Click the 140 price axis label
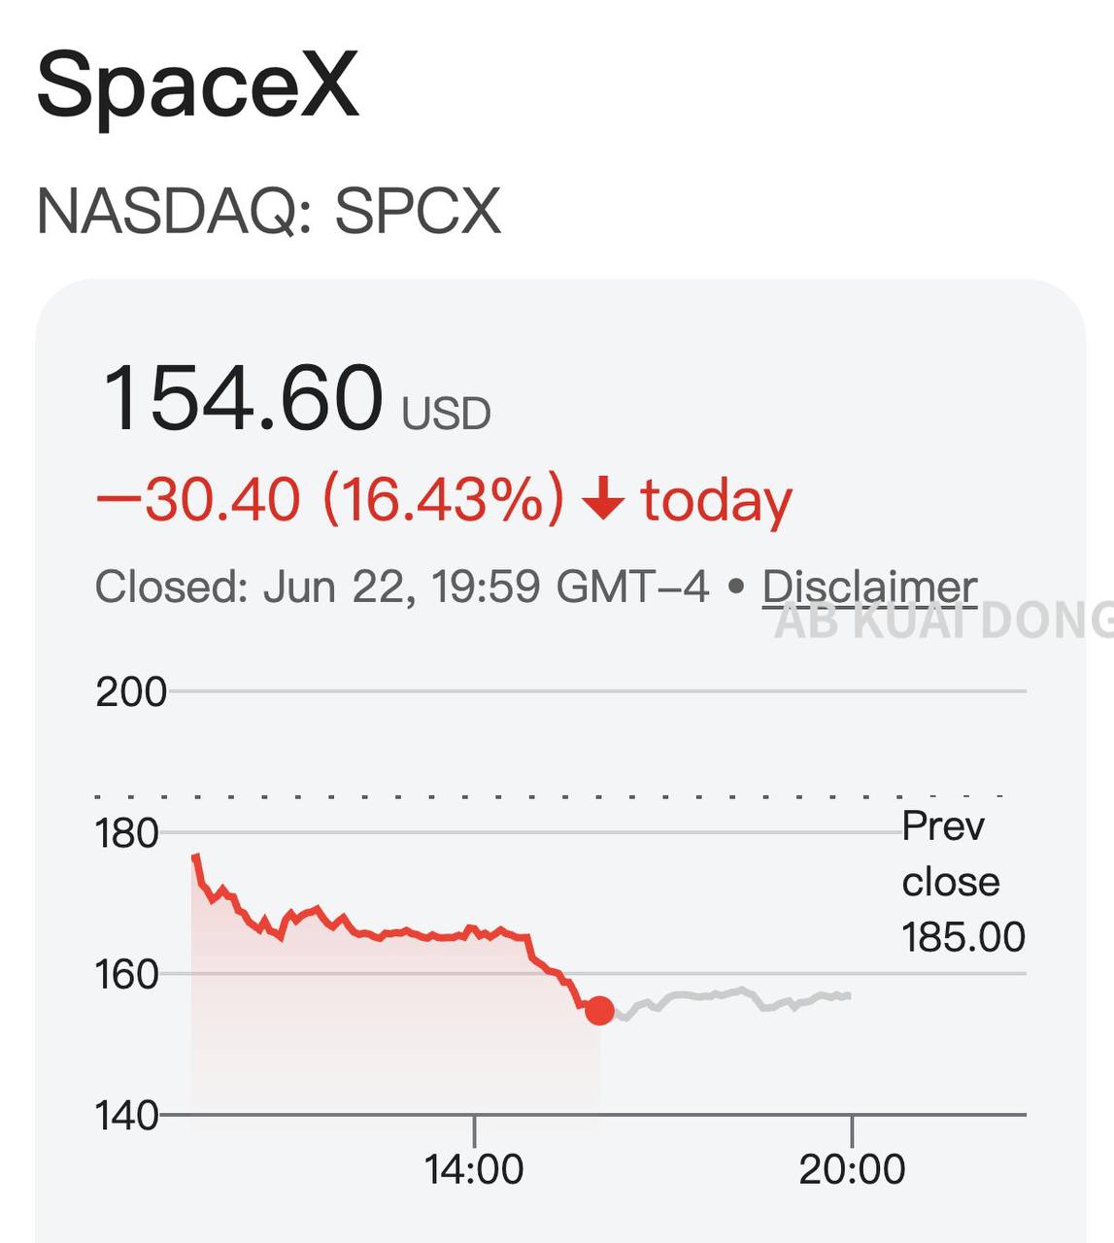 (x=127, y=1115)
